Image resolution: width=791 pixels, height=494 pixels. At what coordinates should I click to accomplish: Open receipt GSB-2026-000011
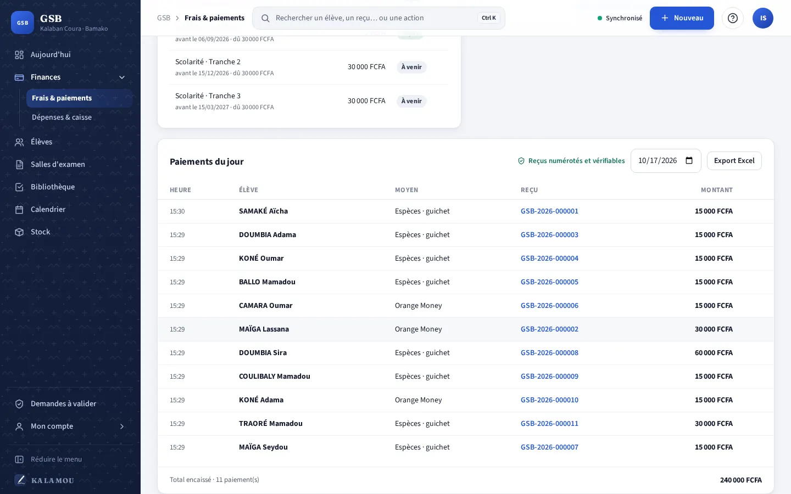[x=549, y=424]
